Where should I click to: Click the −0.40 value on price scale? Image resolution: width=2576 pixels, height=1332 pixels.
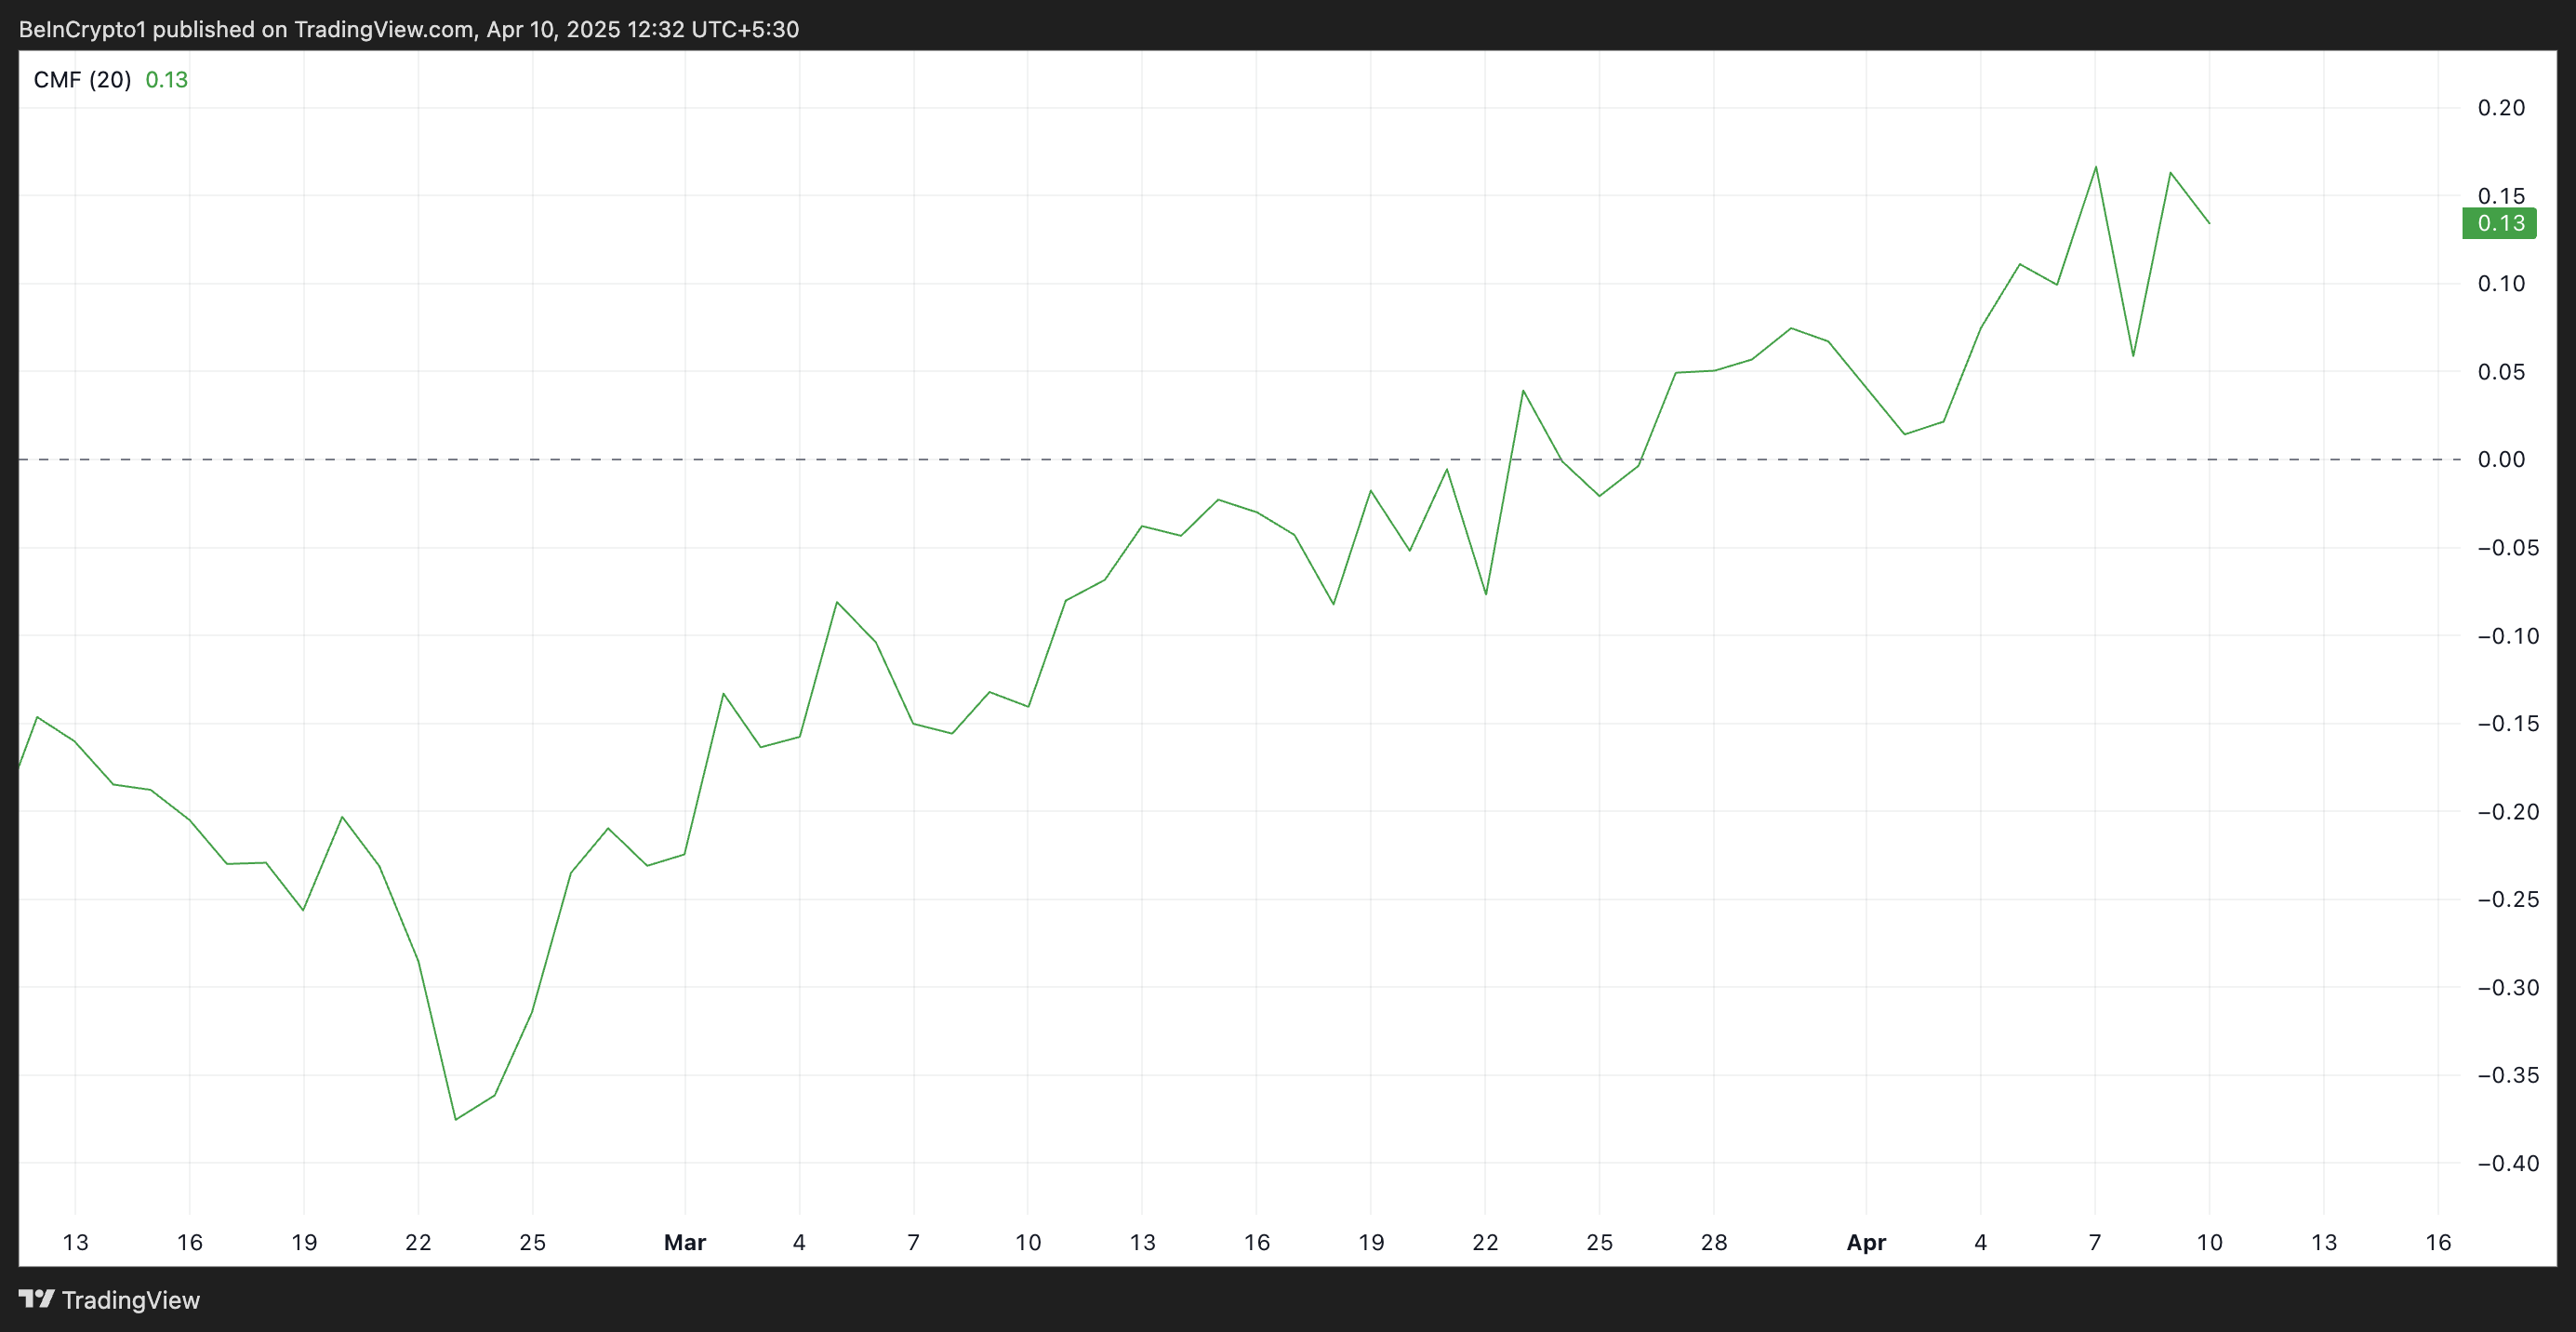tap(2507, 1163)
